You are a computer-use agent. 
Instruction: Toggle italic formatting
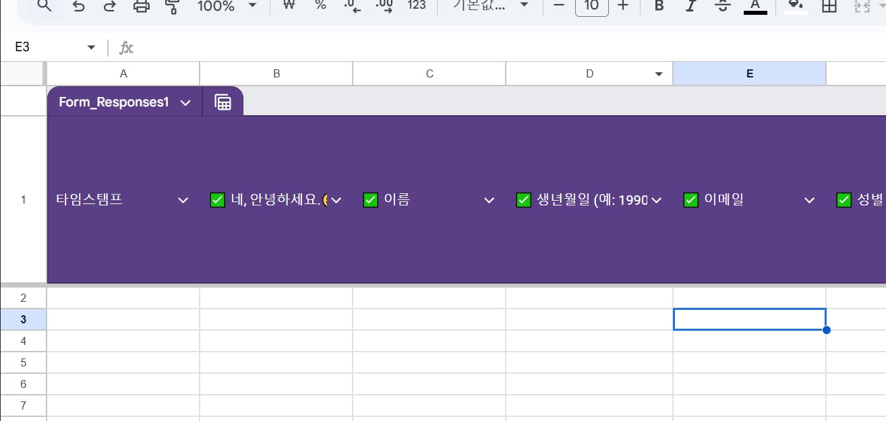[690, 5]
